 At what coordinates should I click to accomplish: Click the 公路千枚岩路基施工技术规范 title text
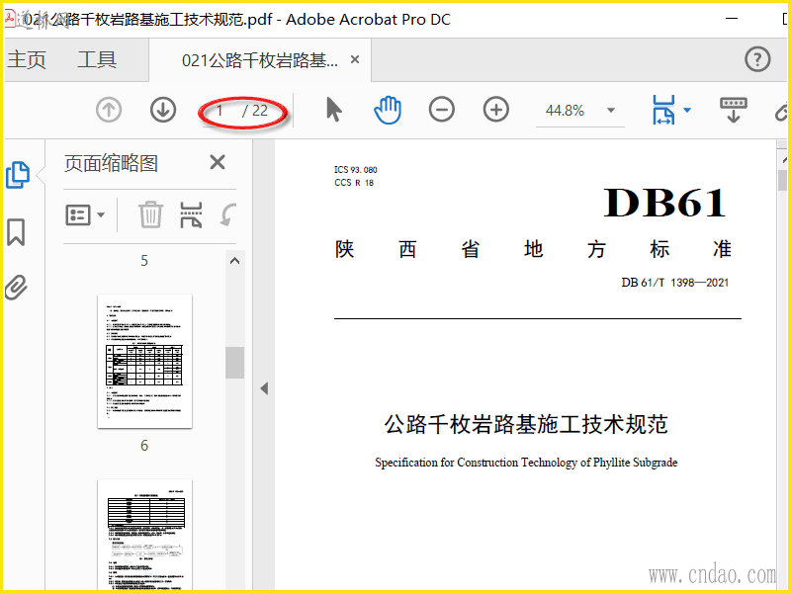526,424
